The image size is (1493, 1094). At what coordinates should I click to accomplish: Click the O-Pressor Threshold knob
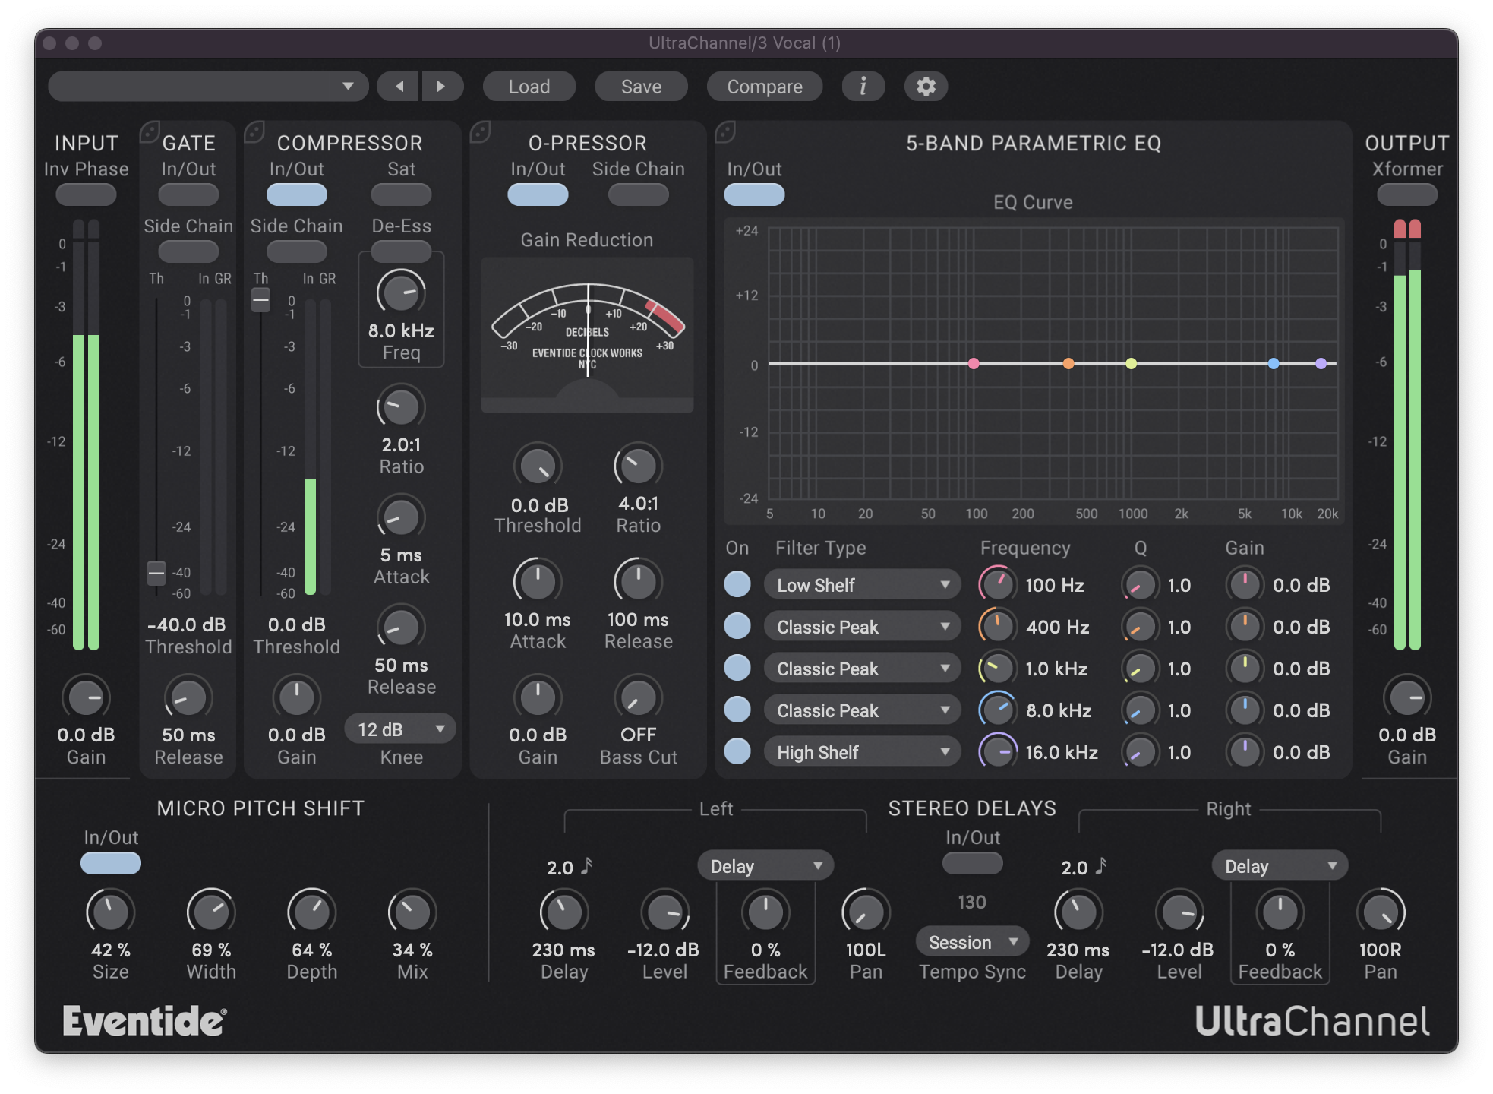[x=538, y=466]
